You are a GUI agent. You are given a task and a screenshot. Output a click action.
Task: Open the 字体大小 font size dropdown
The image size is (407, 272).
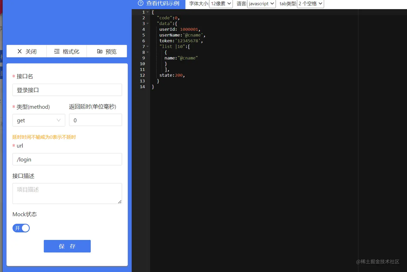pyautogui.click(x=221, y=4)
